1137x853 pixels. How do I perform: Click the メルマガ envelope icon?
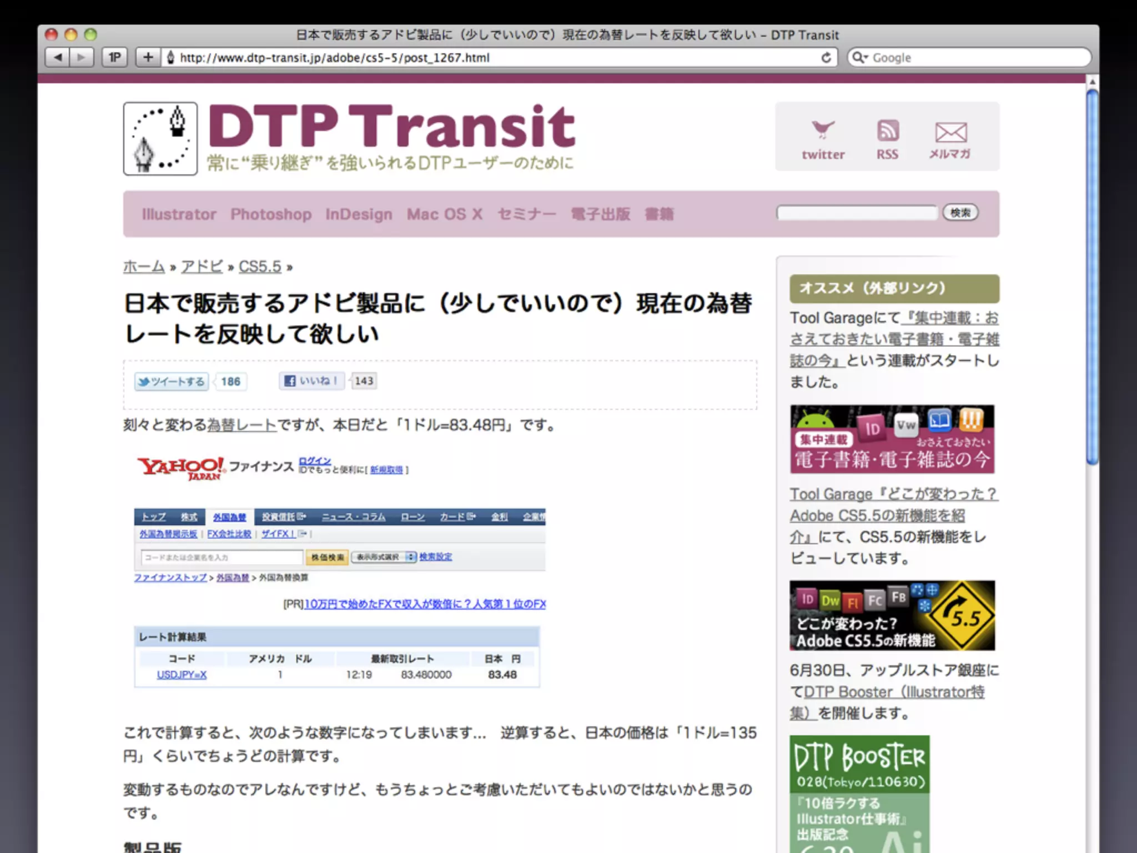pos(950,132)
